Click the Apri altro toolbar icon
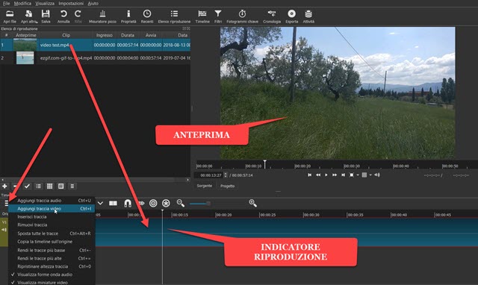The width and height of the screenshot is (478, 285). click(x=29, y=16)
